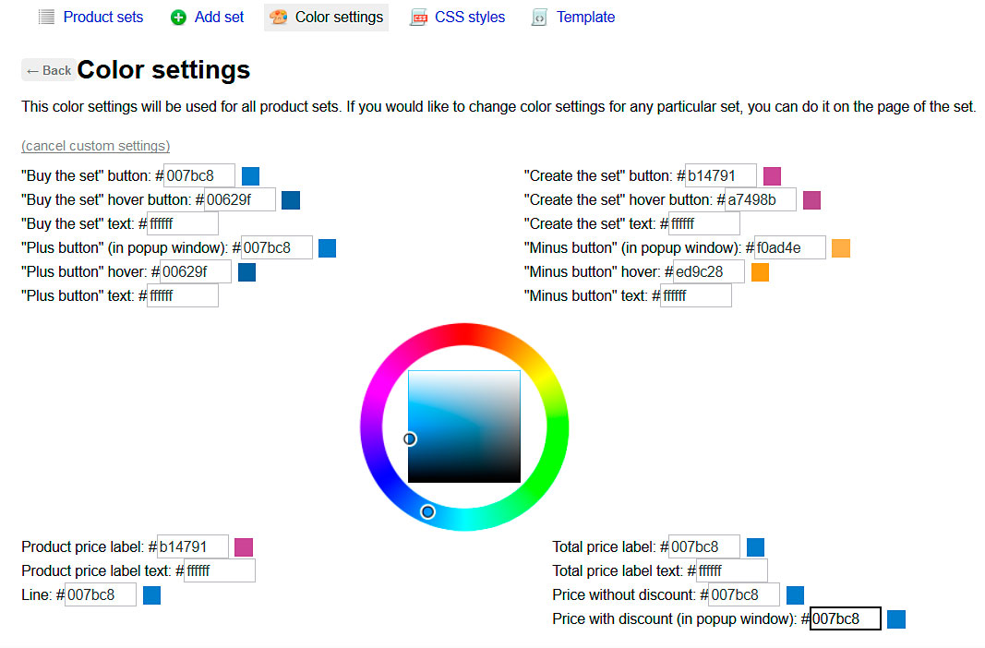Click the Product sets list icon

tap(46, 17)
